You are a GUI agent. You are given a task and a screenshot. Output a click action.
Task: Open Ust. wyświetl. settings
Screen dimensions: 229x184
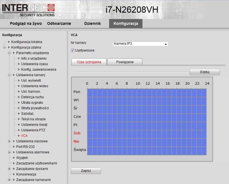point(31,81)
